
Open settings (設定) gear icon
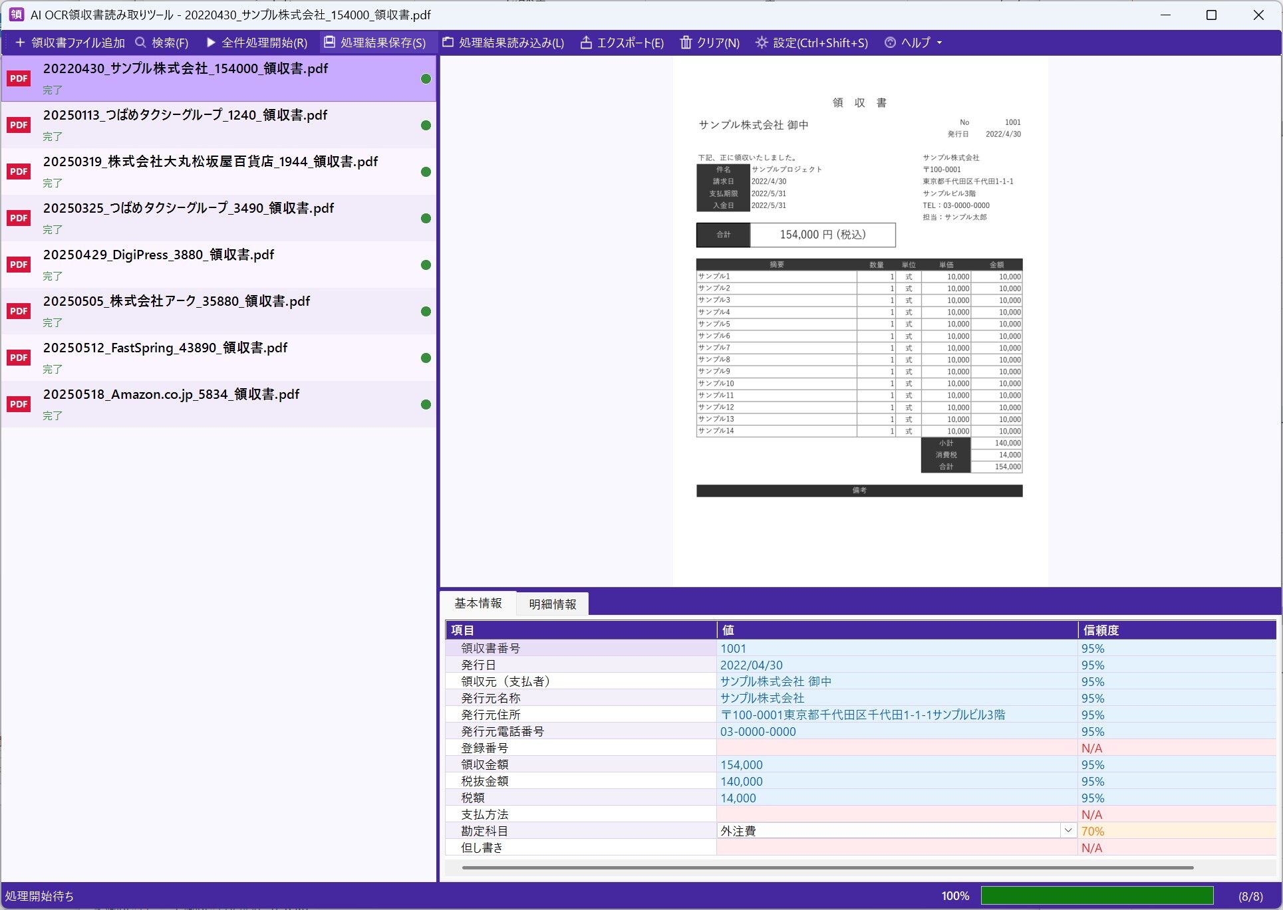click(x=762, y=43)
